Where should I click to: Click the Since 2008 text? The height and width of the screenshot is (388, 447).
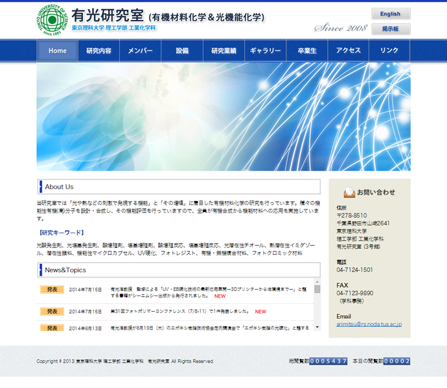coord(340,28)
